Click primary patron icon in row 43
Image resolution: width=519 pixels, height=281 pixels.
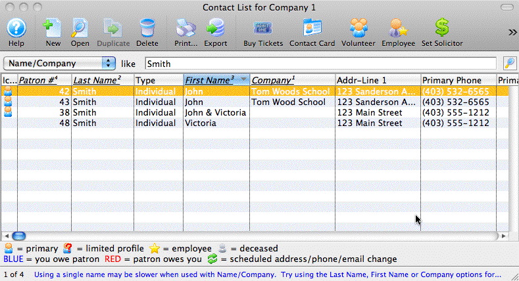click(8, 102)
